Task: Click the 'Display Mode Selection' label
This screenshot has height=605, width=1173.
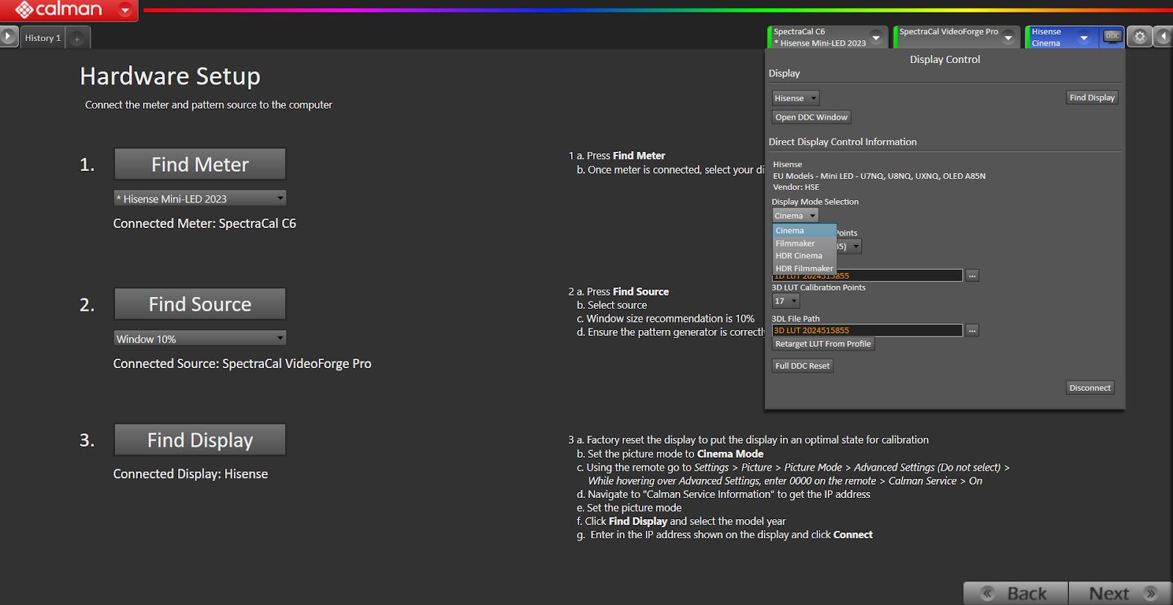Action: 815,202
